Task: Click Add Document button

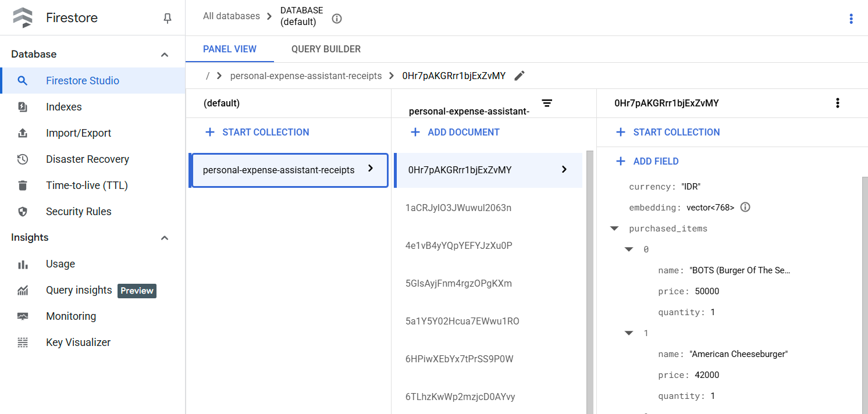Action: point(455,132)
